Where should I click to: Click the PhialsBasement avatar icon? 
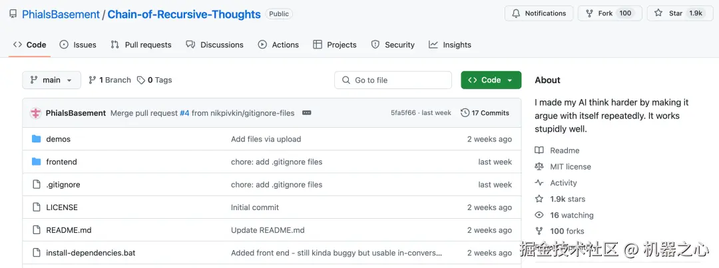(x=36, y=113)
